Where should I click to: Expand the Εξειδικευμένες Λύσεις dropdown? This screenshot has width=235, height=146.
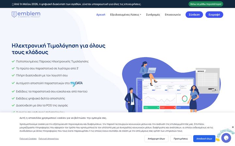tap(126, 15)
